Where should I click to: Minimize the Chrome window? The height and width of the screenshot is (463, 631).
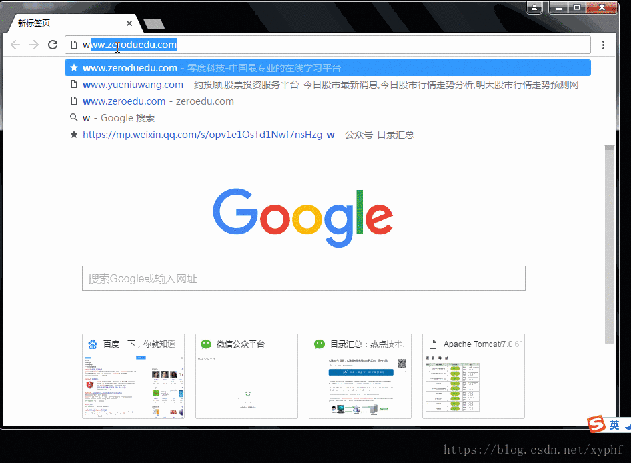(558, 7)
